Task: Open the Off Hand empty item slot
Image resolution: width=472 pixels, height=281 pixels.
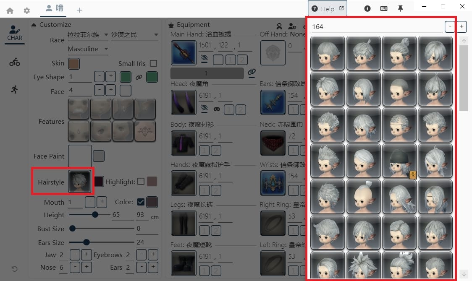Action: click(273, 53)
